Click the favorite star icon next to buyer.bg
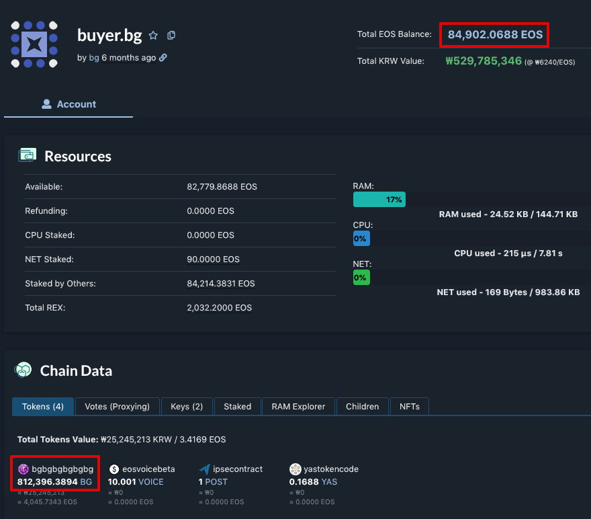Viewport: 591px width, 519px height. (153, 36)
